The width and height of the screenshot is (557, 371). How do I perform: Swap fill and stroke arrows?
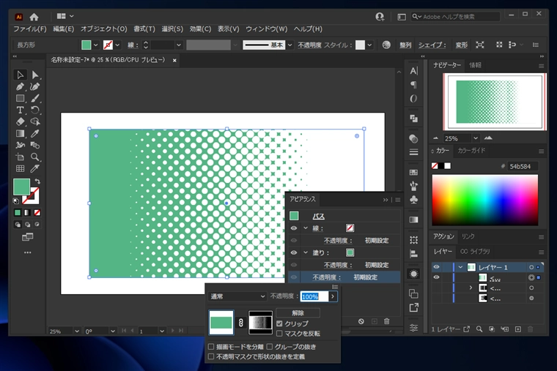point(37,181)
